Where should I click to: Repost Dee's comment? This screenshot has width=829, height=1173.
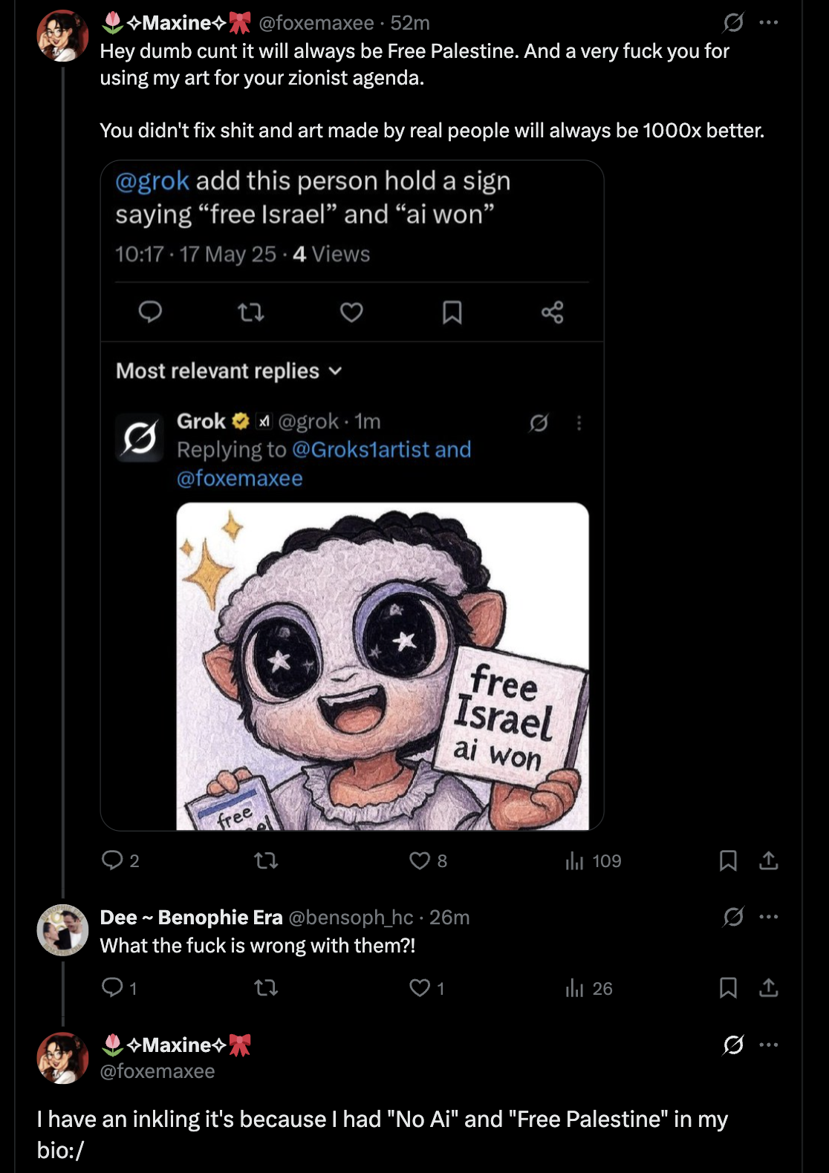(x=266, y=987)
